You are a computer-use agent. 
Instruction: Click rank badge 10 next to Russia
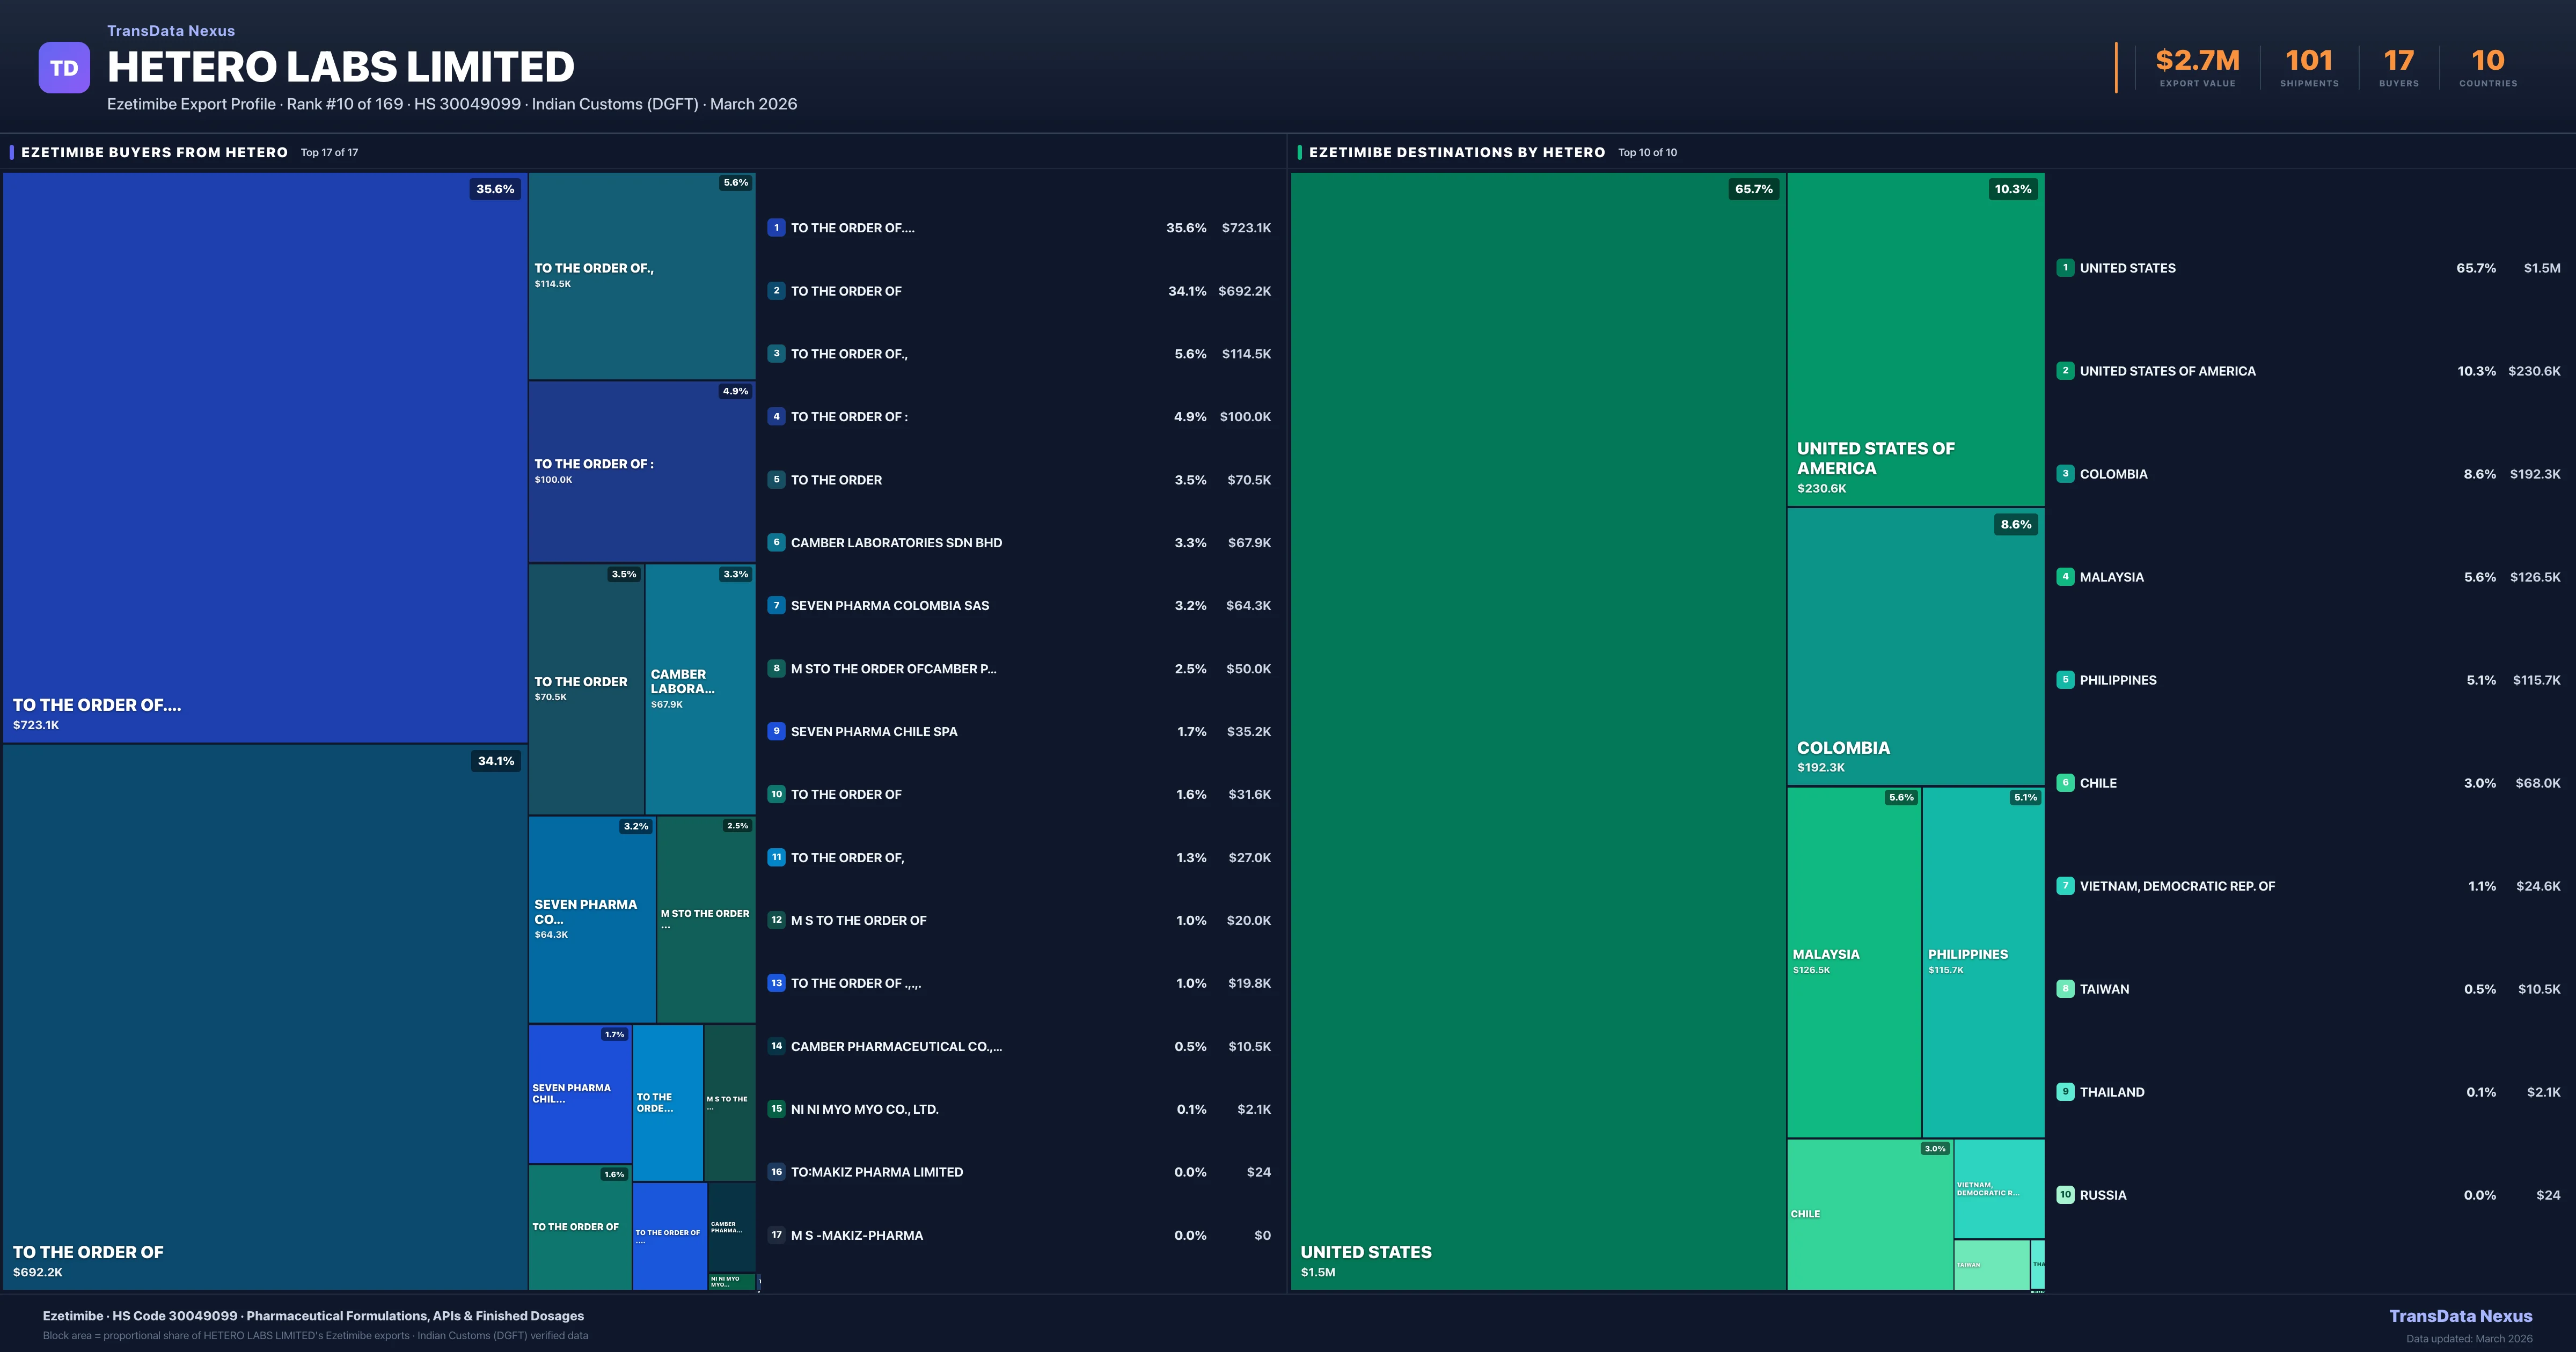click(x=2065, y=1195)
